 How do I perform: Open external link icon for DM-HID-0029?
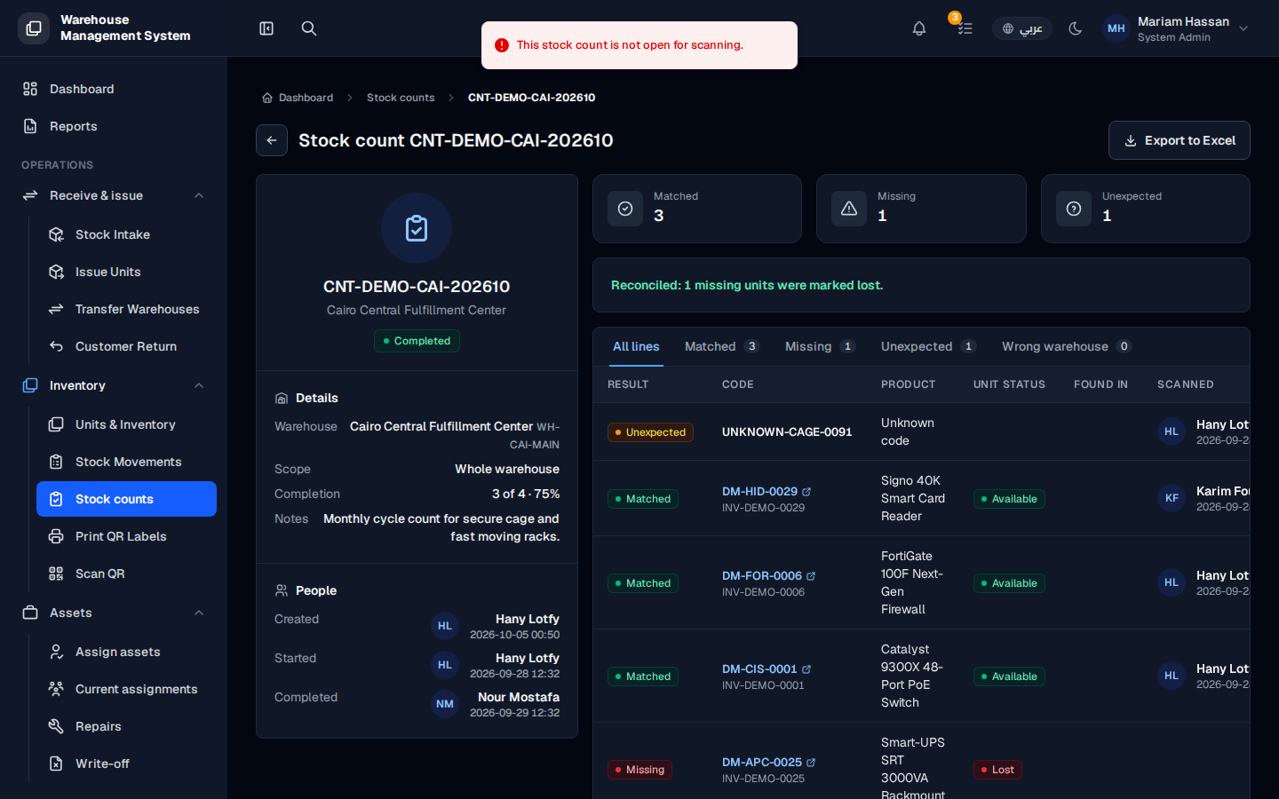(x=806, y=492)
